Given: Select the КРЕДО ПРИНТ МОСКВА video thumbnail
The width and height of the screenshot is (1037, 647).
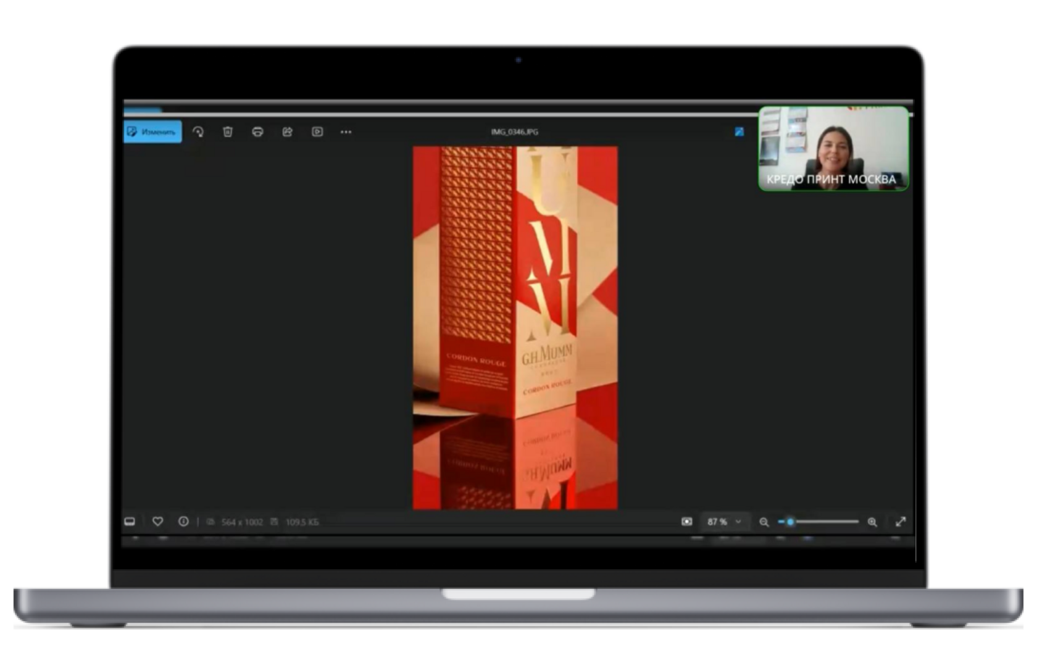Looking at the screenshot, I should point(833,149).
